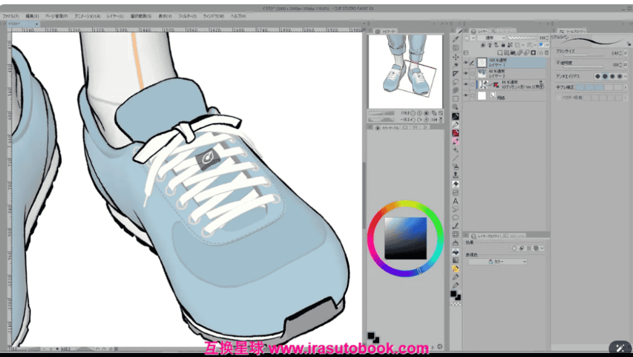
Task: Select the 3Dデッサン人形 layer
Action: pyautogui.click(x=513, y=85)
